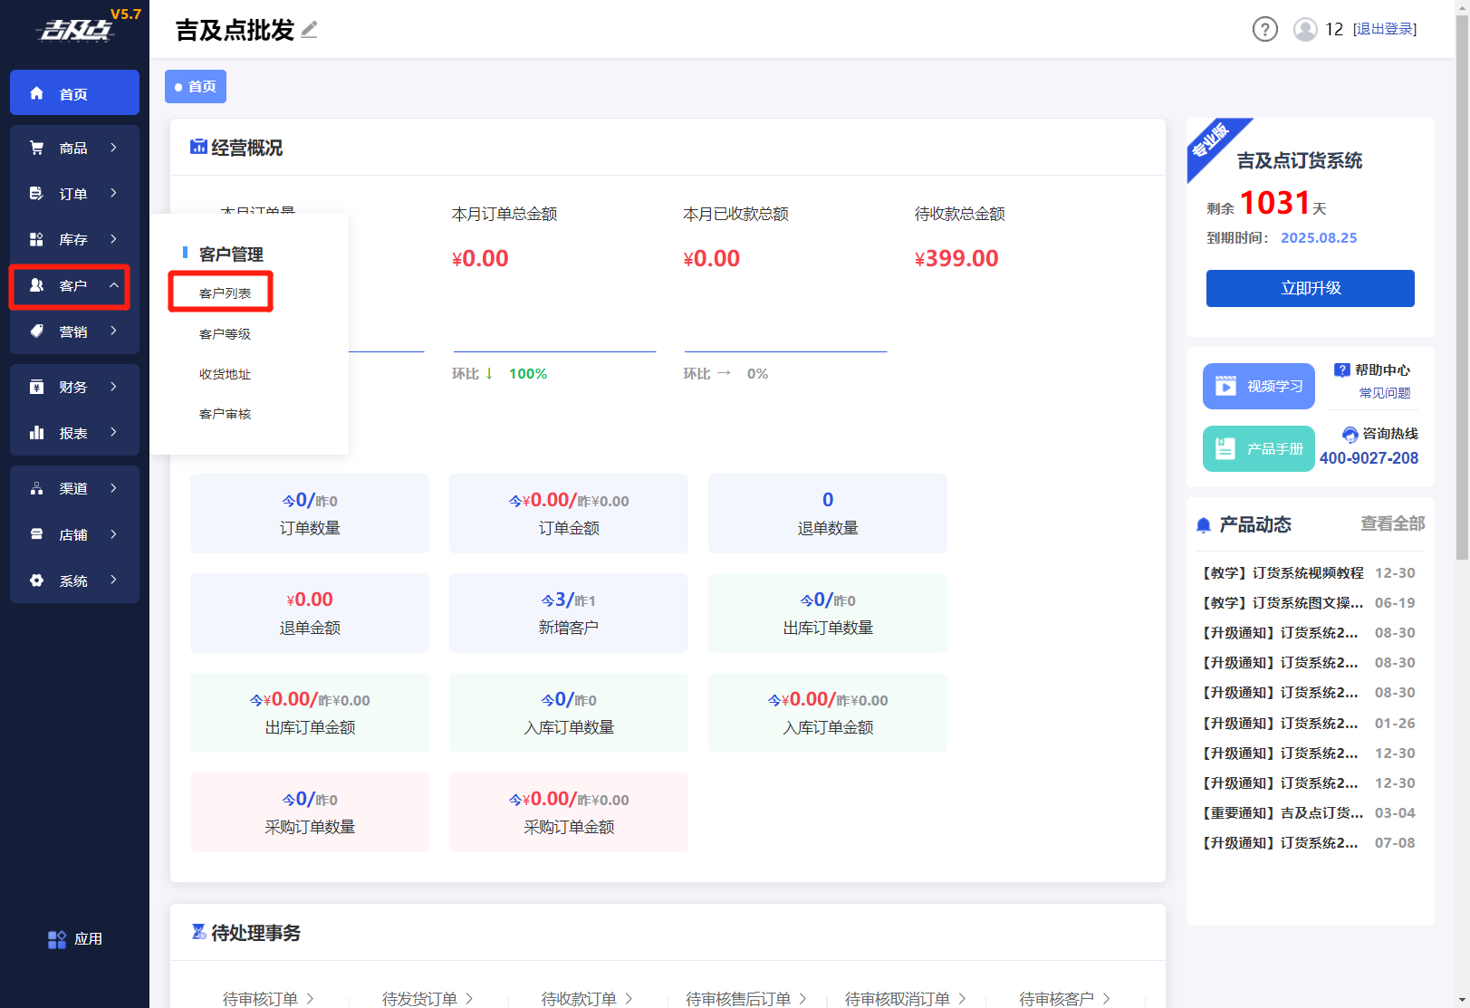Open the 应用 apps icon

click(x=57, y=939)
